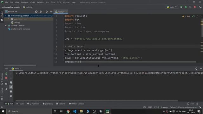The image size is (203, 114).
Task: Open Run panel settings gear
Action: [196, 69]
